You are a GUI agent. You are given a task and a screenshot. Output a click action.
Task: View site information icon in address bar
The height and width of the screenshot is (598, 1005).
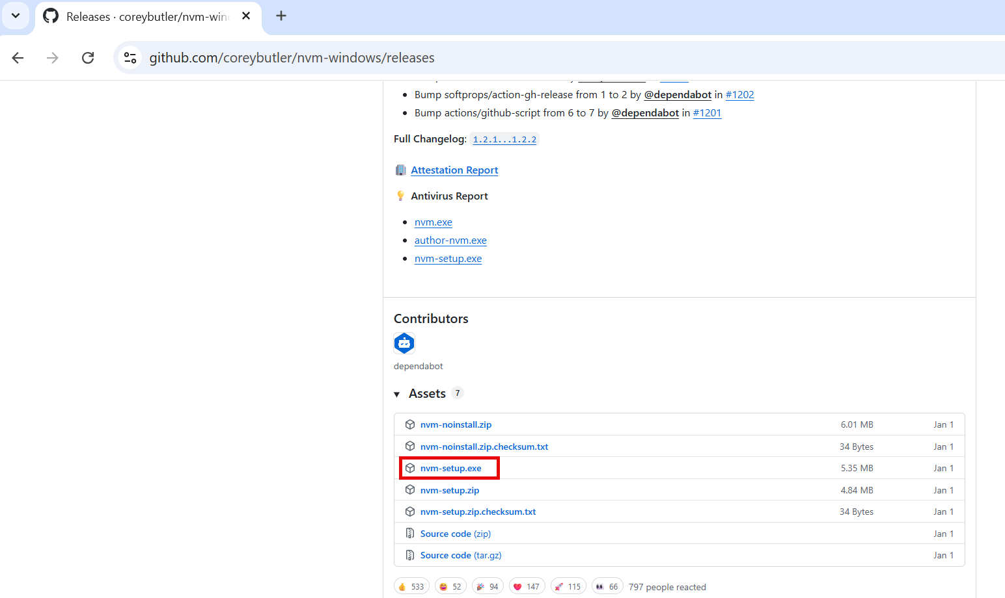130,58
